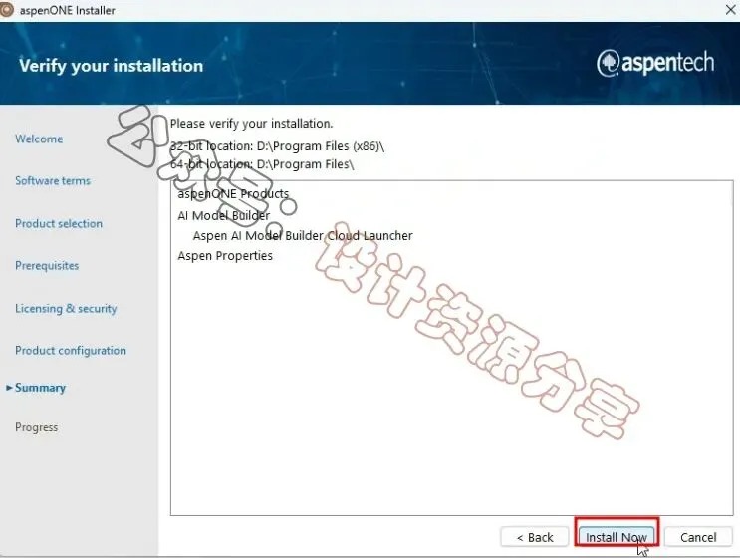Viewport: 740px width, 558px height.
Task: Click the Install Now button
Action: pyautogui.click(x=617, y=537)
